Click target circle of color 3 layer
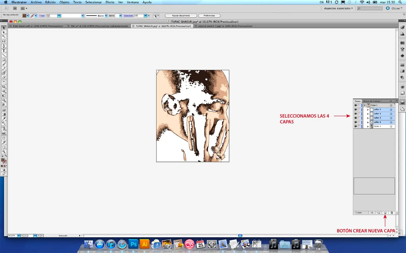The width and height of the screenshot is (406, 253). (x=391, y=118)
